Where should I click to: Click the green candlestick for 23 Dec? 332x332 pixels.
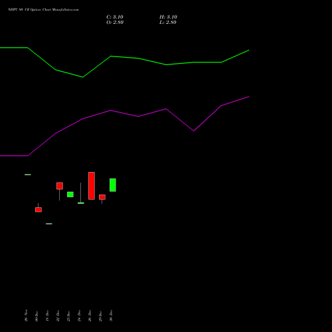coord(70,195)
